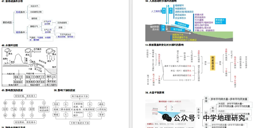Select the '茂密' box
253x128 pixels.
pos(56,104)
